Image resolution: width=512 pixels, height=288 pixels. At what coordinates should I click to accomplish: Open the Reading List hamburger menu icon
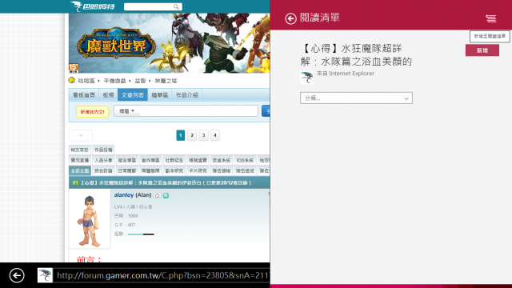tap(490, 18)
